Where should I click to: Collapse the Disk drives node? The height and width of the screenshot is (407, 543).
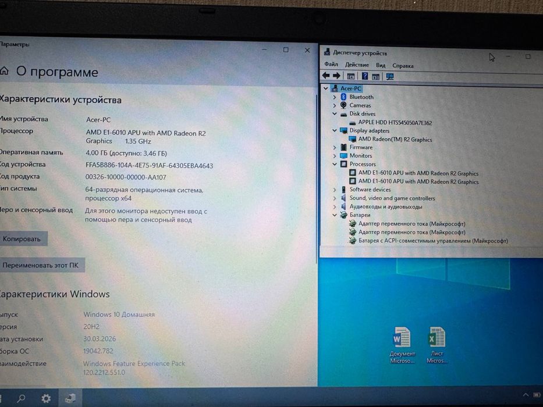point(335,113)
